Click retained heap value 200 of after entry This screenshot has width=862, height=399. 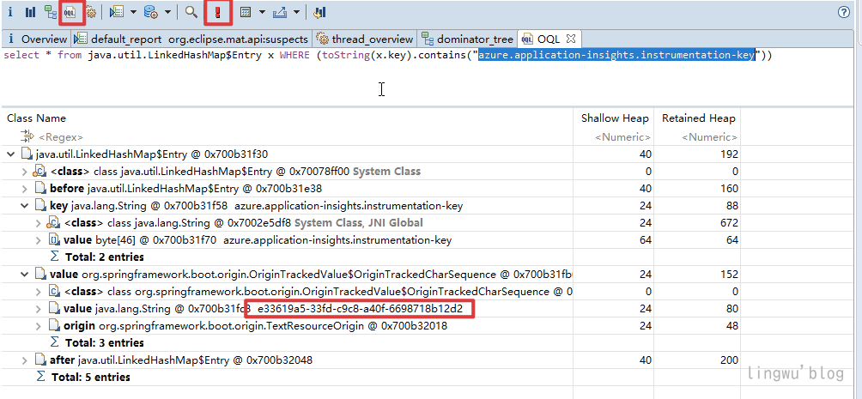click(x=728, y=360)
